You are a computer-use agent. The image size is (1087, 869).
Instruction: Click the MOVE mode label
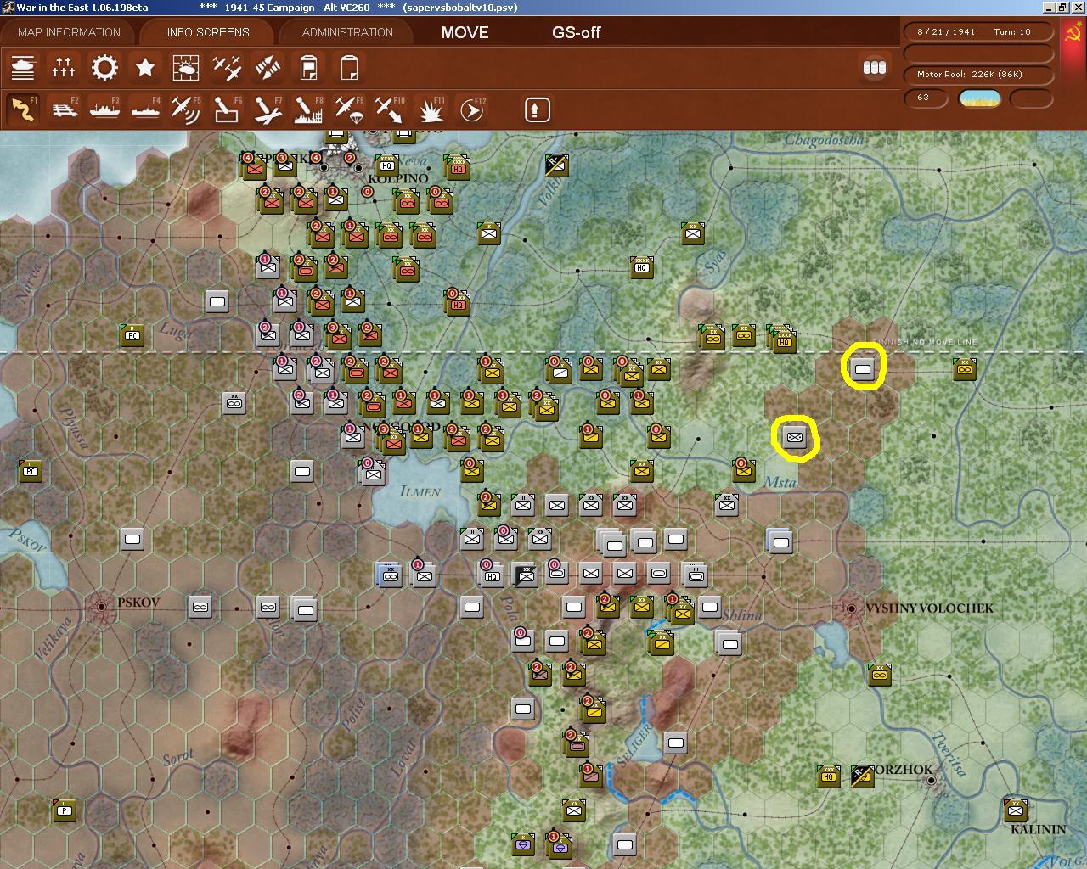[465, 32]
